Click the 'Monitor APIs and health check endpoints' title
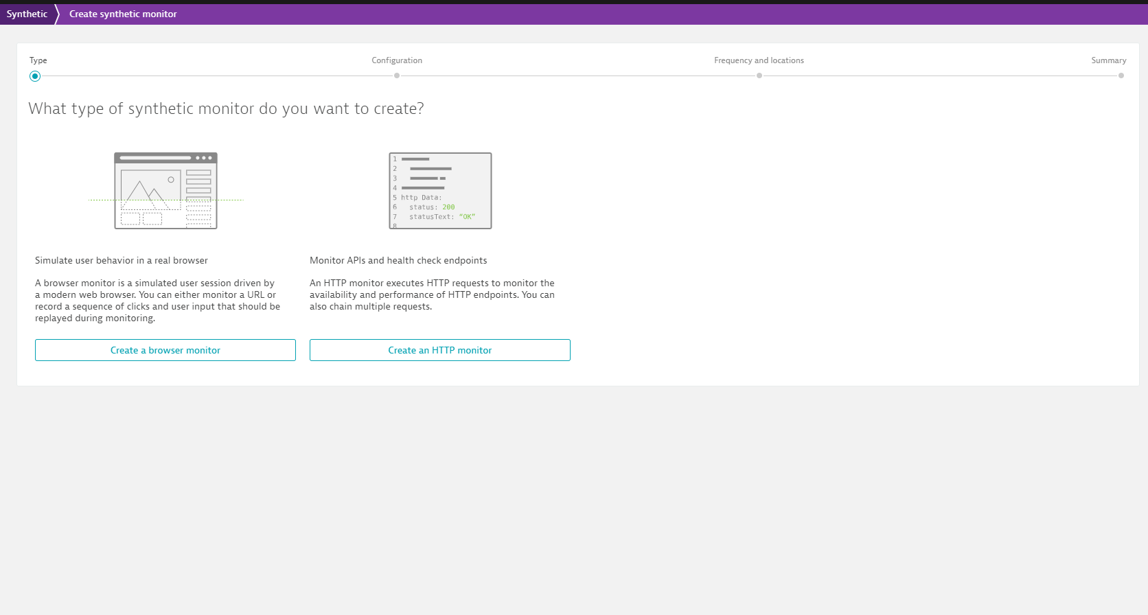 click(398, 260)
